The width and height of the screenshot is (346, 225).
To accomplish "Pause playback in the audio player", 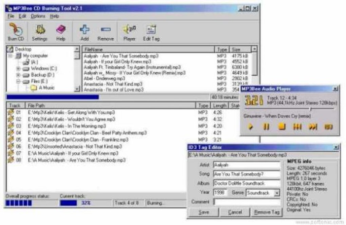I will [266, 127].
